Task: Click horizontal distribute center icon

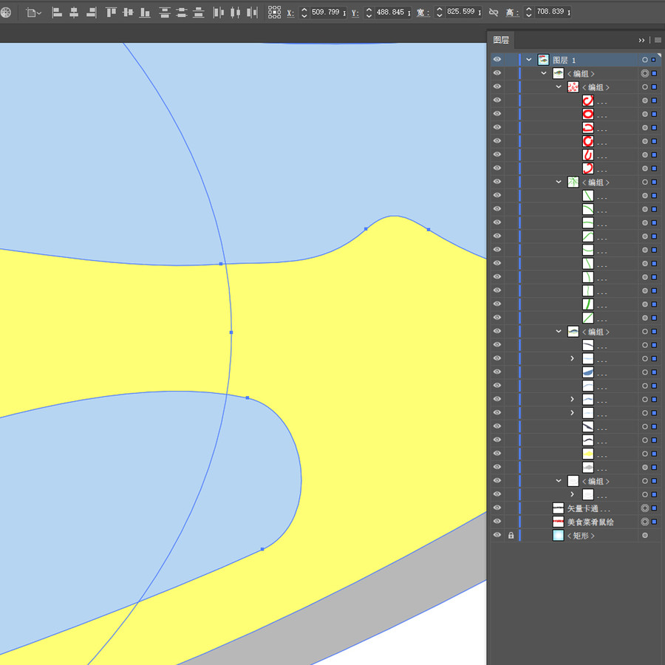Action: point(236,13)
